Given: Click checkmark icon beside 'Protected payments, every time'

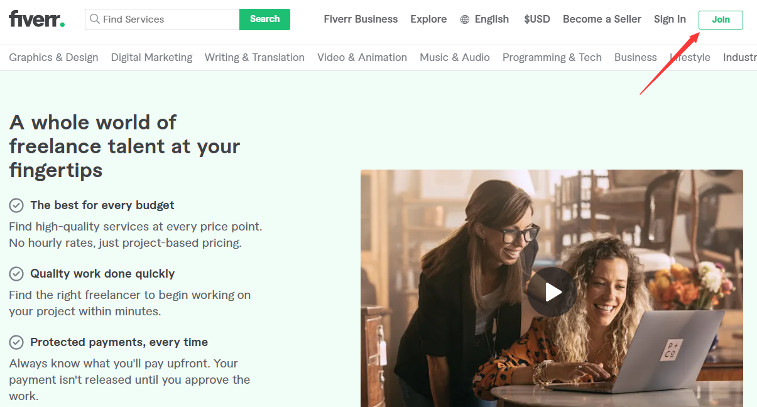Looking at the screenshot, I should click(16, 342).
